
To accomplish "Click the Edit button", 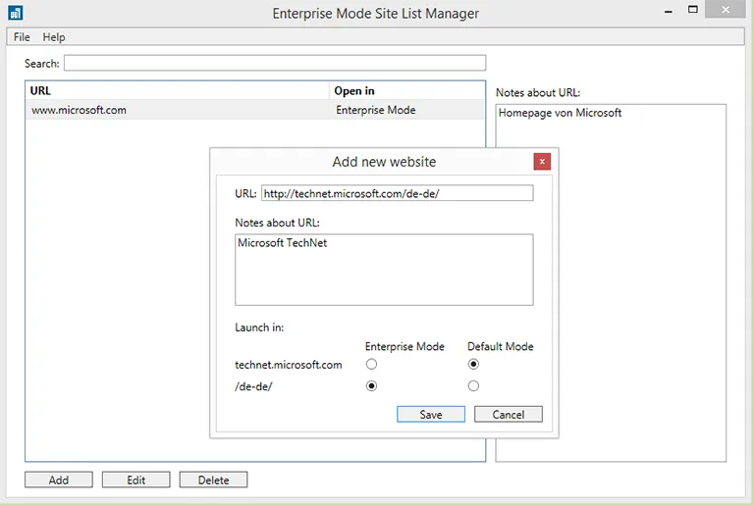I will pyautogui.click(x=136, y=480).
